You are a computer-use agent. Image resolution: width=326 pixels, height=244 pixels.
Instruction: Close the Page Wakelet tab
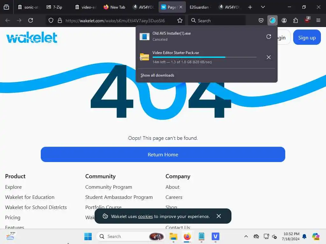[181, 7]
